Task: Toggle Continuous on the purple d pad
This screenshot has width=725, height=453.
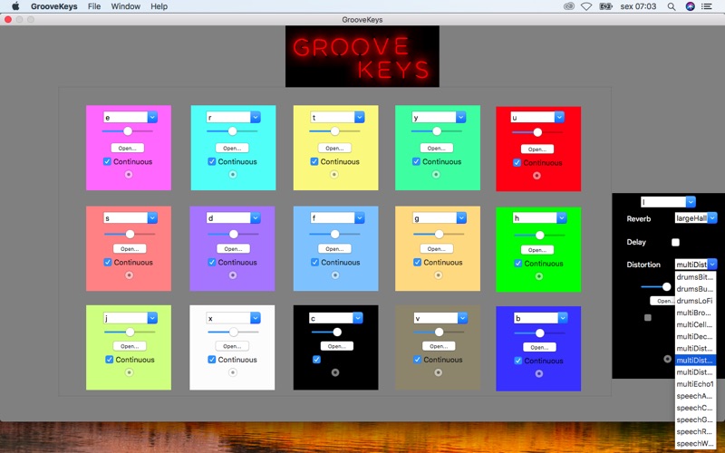Action: (211, 262)
